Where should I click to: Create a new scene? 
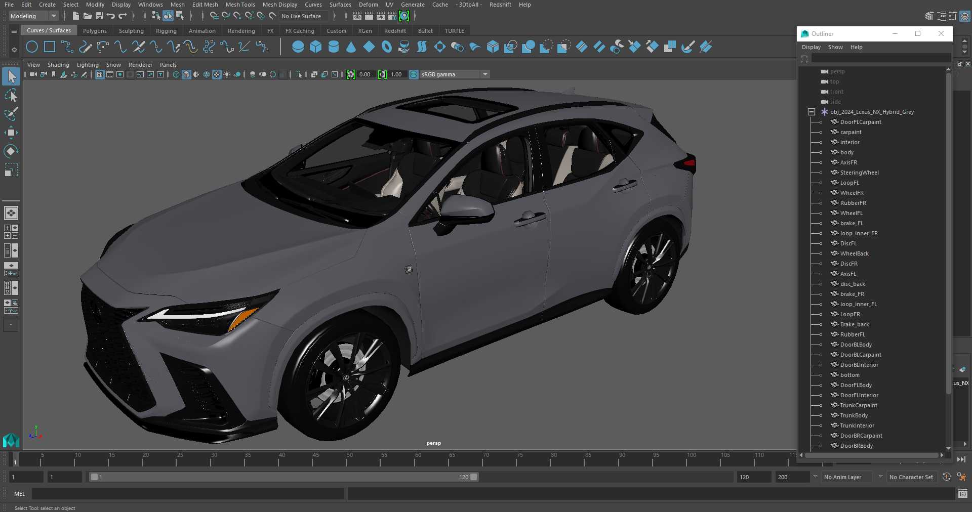coord(75,16)
